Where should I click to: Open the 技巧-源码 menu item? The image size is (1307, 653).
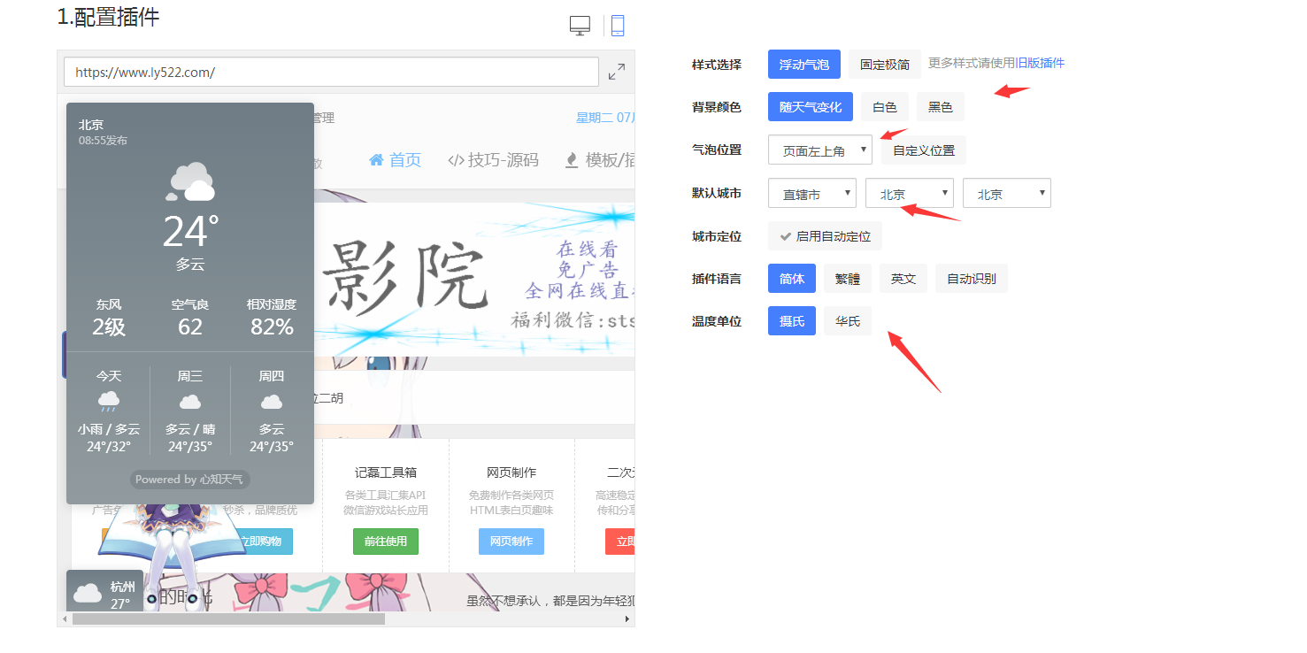click(x=493, y=160)
